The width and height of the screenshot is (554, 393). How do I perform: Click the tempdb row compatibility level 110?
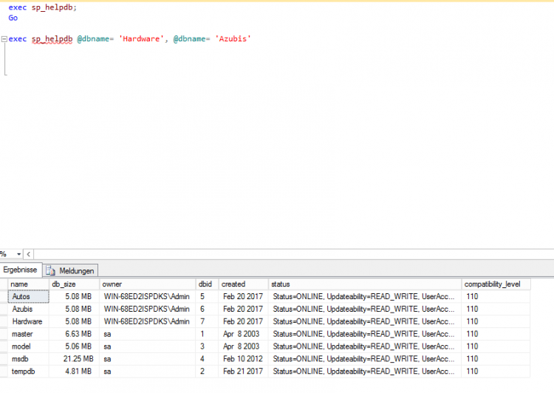tap(496, 372)
